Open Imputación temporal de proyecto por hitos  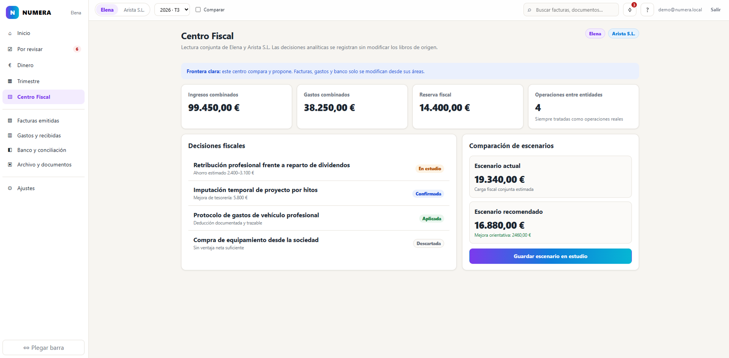[x=319, y=193]
